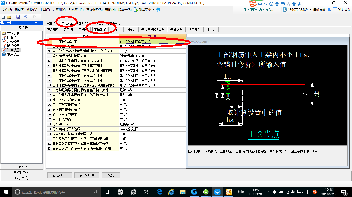Screen dimensions: 352x197
Task: Open the 帮助(H) menu
Action: pyautogui.click(x=111, y=10)
